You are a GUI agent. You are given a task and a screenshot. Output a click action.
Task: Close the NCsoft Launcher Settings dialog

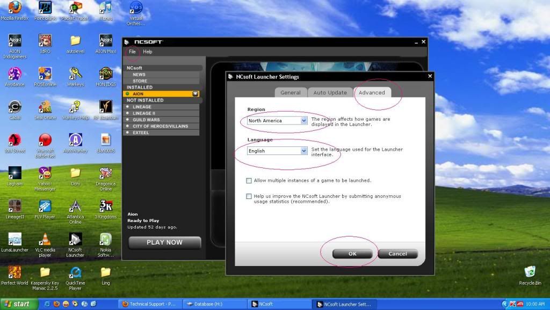coord(430,76)
